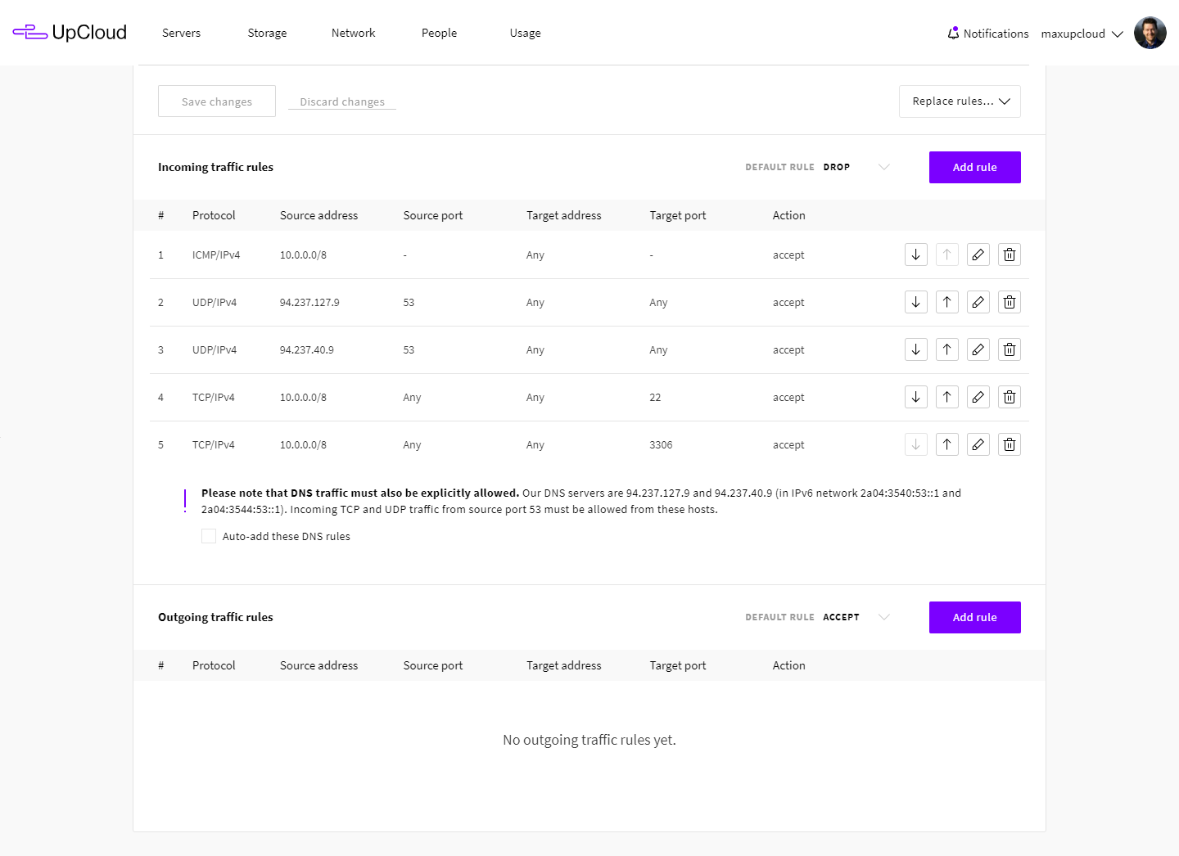Enable Auto-add these DNS rules checkbox
The image size is (1179, 856).
(x=209, y=536)
